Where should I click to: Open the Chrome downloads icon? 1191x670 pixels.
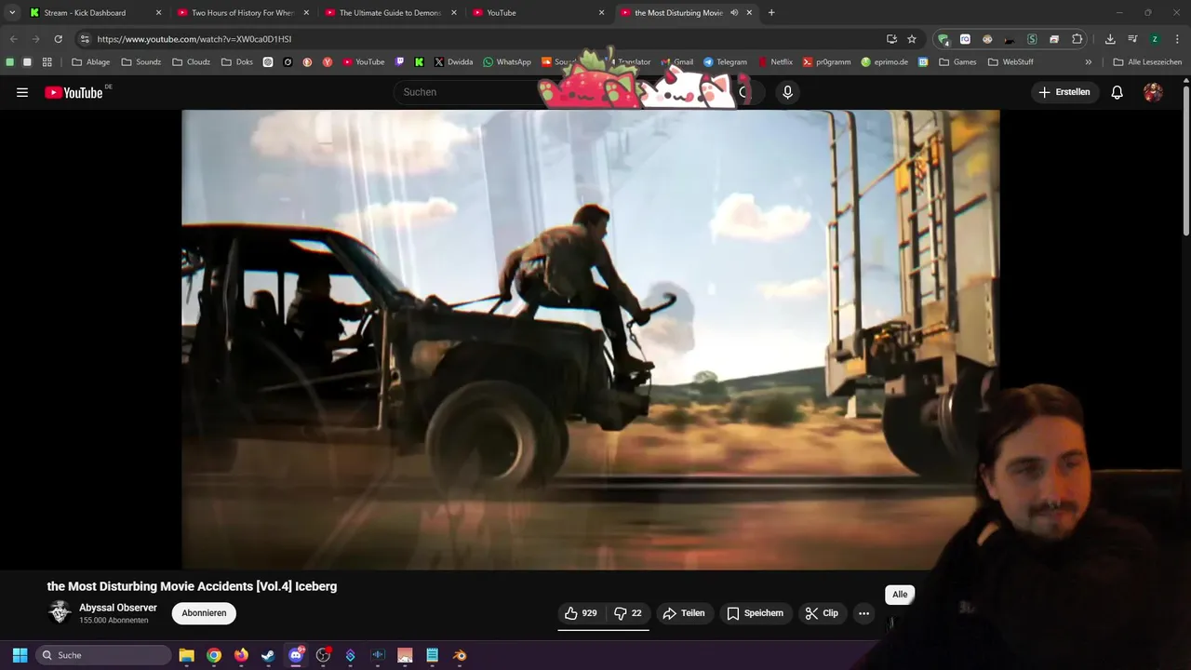(1110, 39)
